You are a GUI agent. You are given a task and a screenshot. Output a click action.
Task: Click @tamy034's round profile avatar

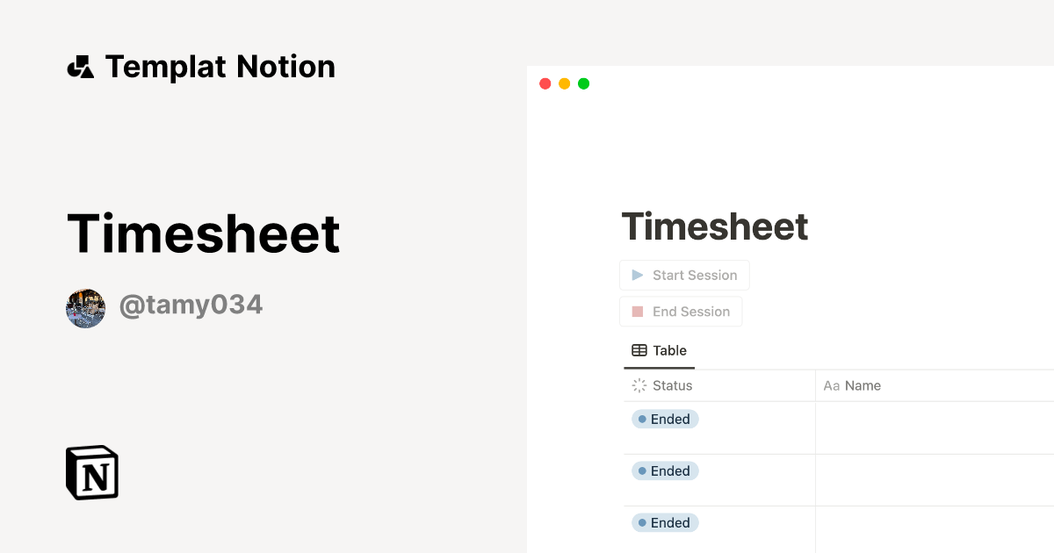[85, 308]
